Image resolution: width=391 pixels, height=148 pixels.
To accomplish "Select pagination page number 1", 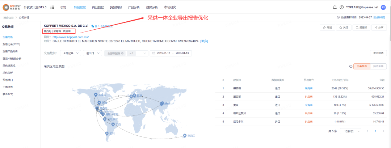I will click(x=375, y=131).
